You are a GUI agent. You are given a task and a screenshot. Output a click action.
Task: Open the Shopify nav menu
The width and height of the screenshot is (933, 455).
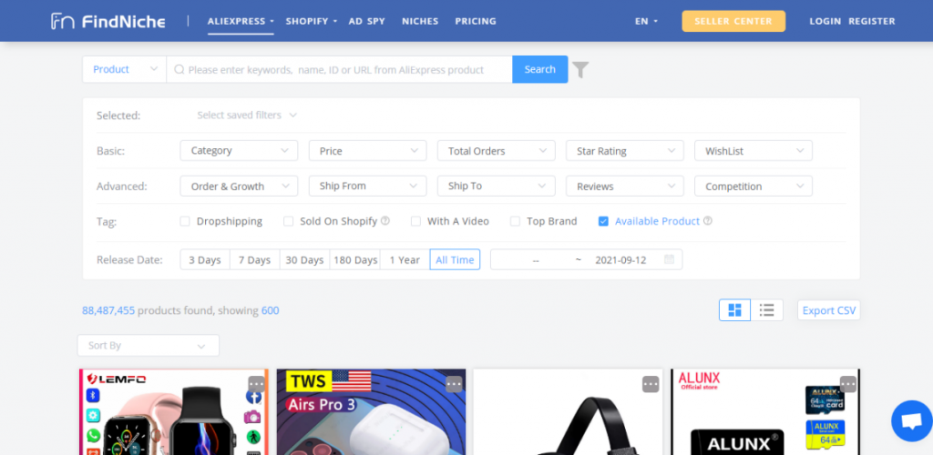[x=312, y=21]
